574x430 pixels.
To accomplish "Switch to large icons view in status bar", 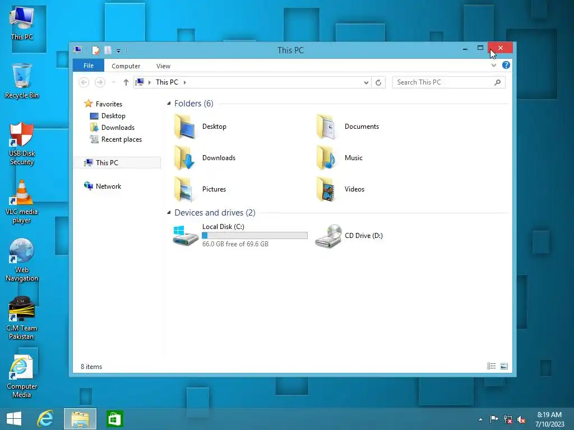I will (504, 366).
